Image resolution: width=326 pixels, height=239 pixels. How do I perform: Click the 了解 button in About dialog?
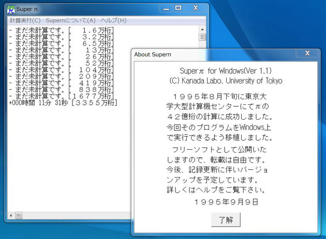point(226,220)
